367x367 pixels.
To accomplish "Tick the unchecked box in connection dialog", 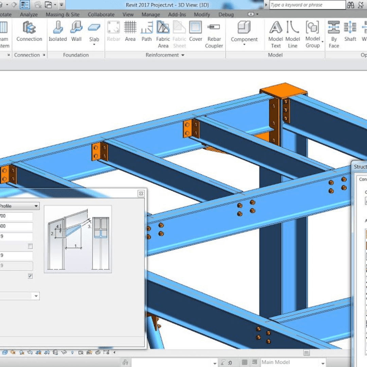I will pos(30,246).
